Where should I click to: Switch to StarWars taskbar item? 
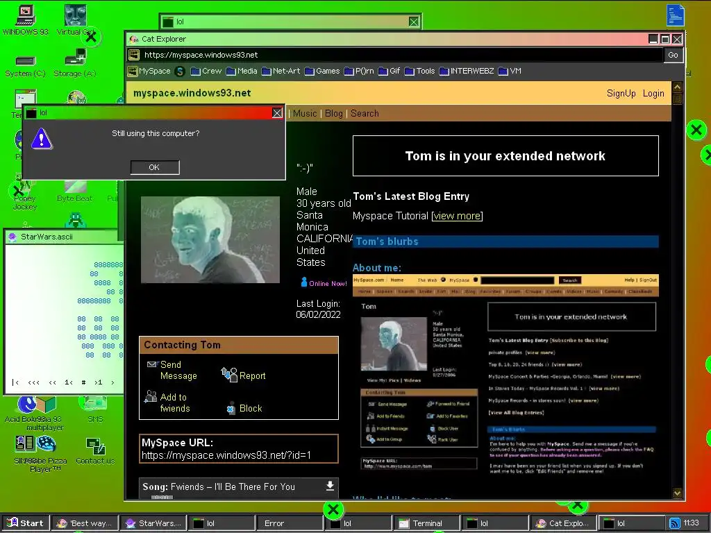click(x=153, y=523)
